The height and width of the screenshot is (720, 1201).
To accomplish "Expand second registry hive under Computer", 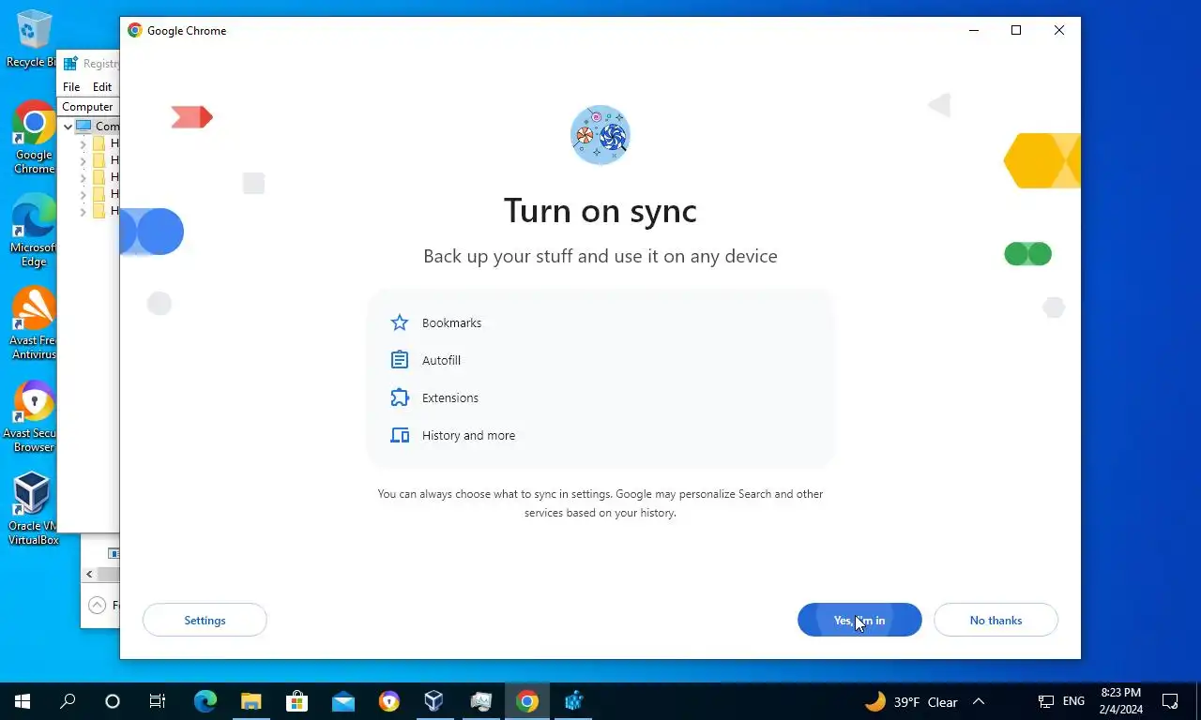I will (84, 160).
